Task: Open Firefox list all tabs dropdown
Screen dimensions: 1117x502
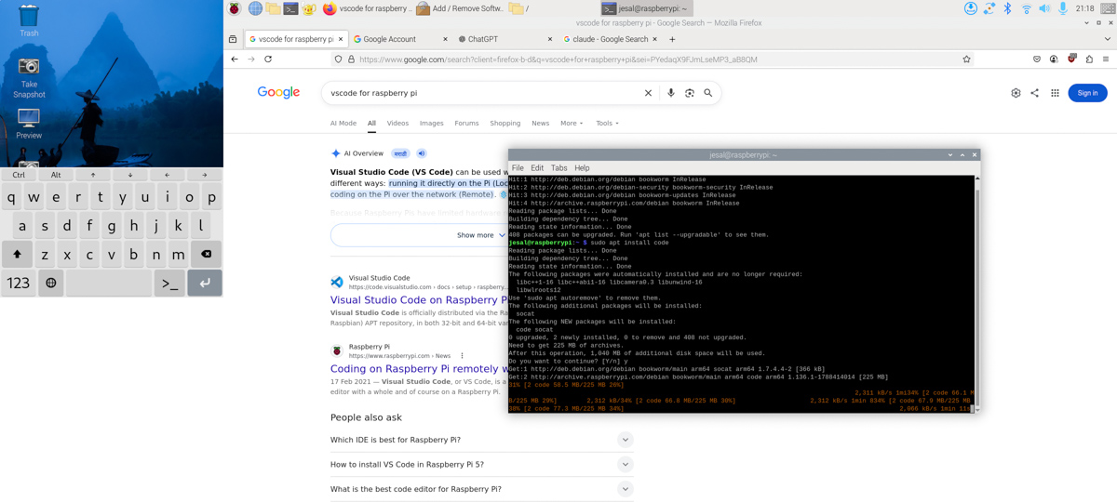Action: pos(1107,39)
